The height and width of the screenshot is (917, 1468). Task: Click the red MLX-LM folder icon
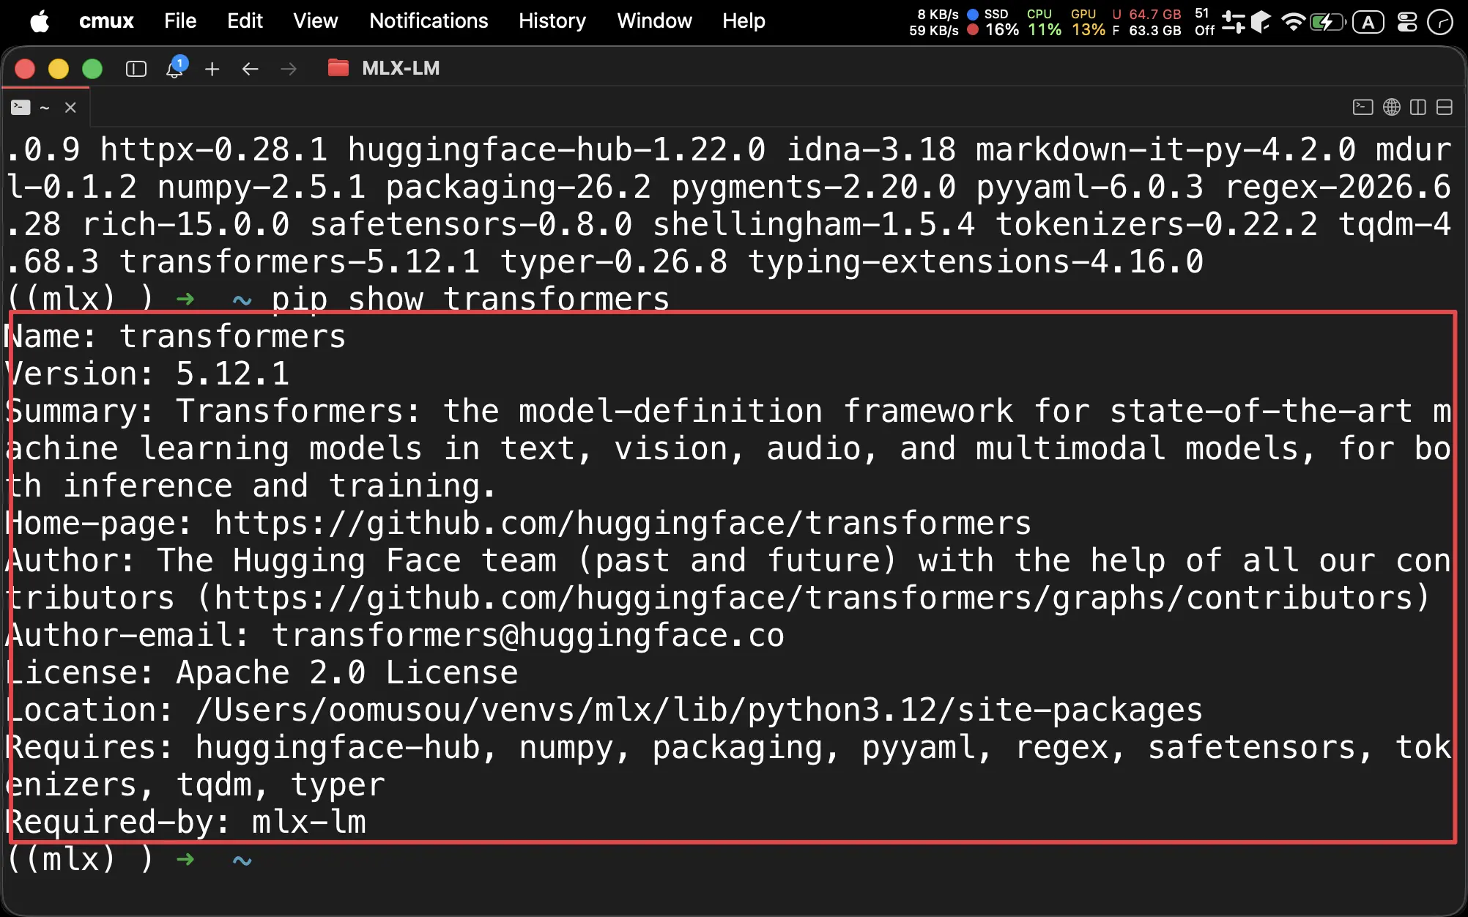tap(338, 68)
